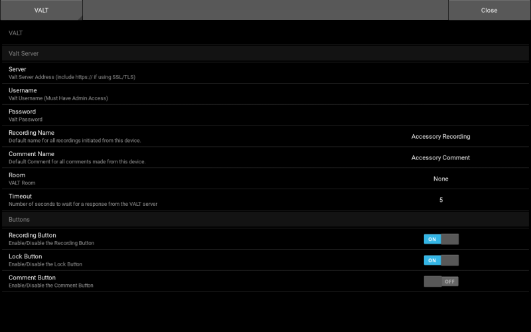Click the Recording Button label text
This screenshot has height=332, width=531.
click(33, 235)
